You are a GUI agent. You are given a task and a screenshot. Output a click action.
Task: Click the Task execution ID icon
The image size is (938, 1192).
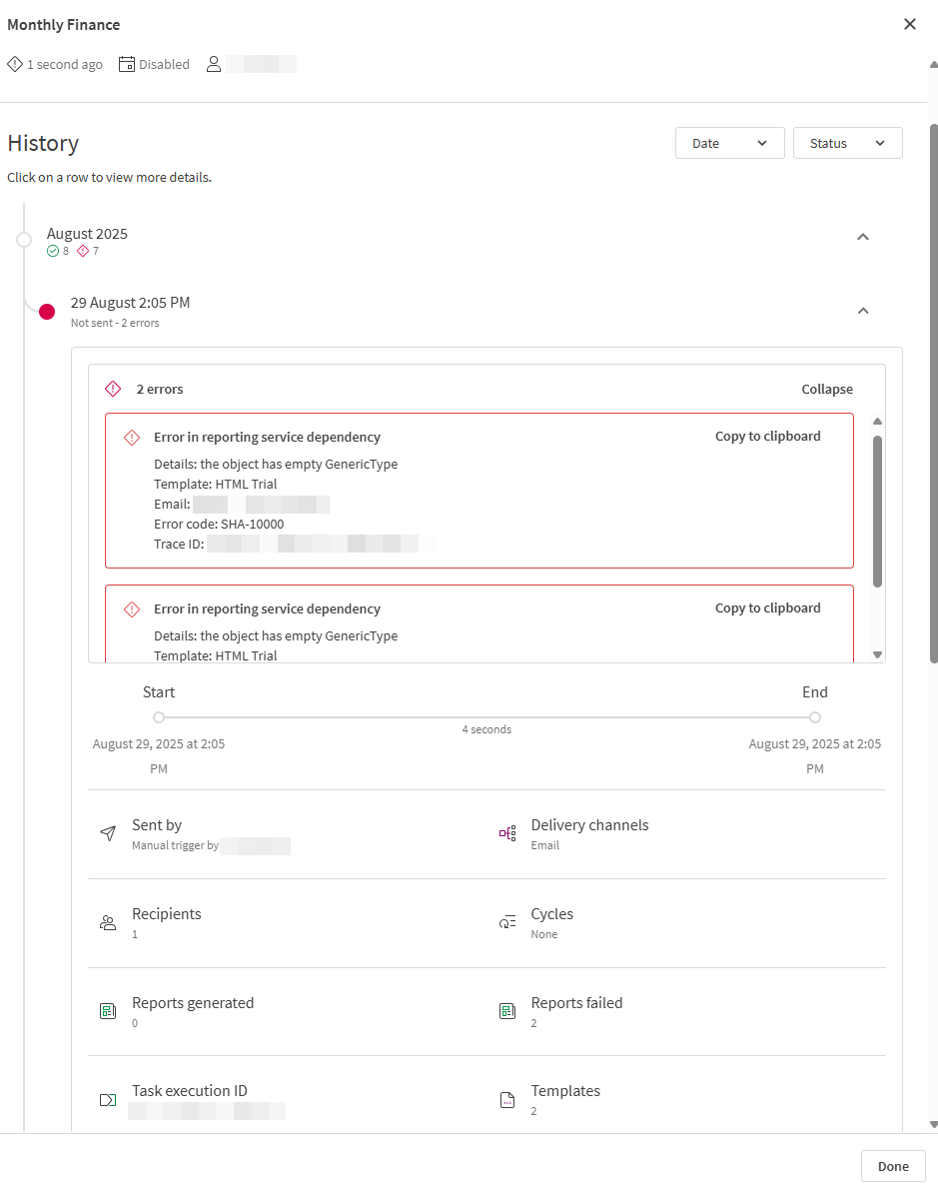(108, 1098)
